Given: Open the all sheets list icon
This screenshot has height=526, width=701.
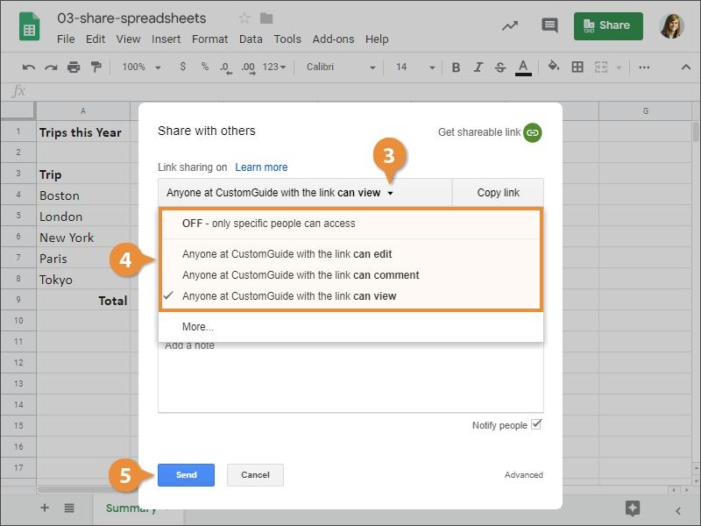Looking at the screenshot, I should (x=69, y=508).
